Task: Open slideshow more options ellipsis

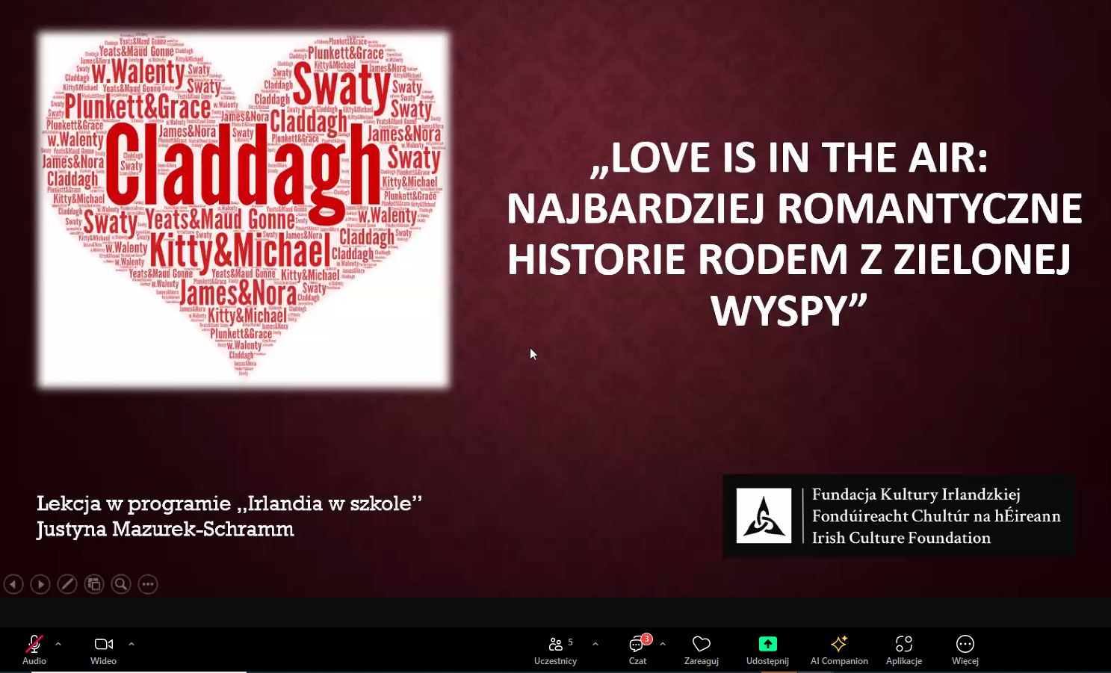Action: coord(148,584)
